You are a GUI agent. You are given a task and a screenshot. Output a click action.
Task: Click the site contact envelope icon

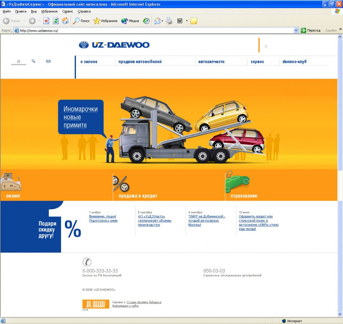click(x=48, y=61)
